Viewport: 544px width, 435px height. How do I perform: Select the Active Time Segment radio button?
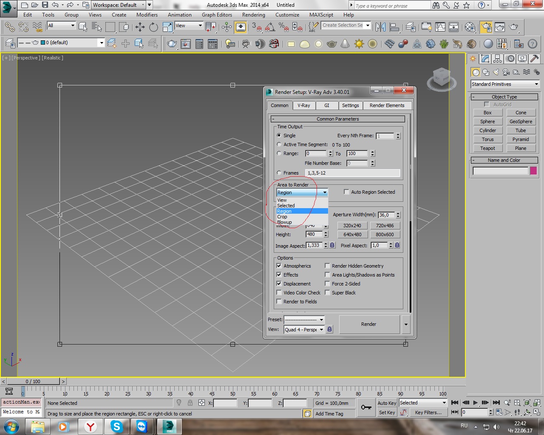[279, 144]
